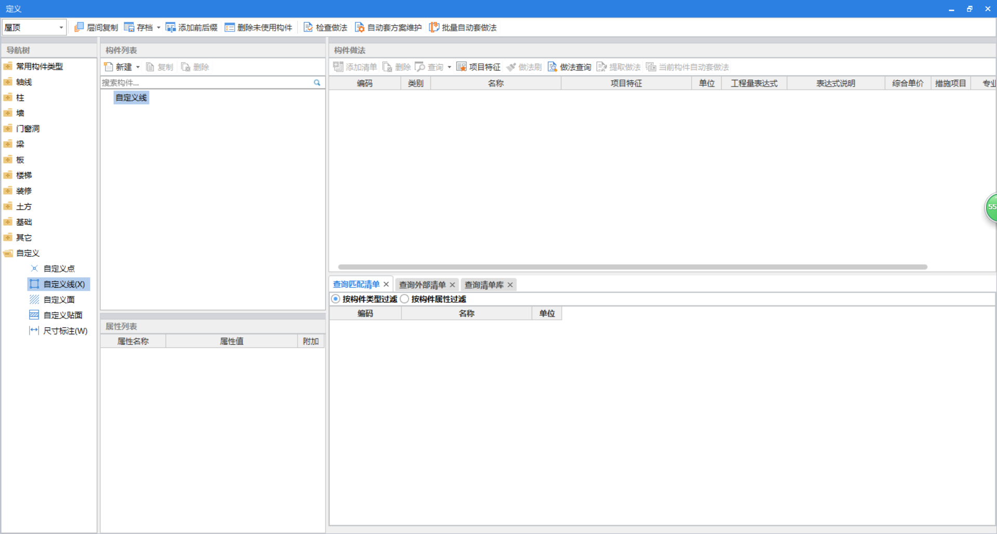Click the 做法刷 brush icon
The image size is (997, 534).
point(511,66)
